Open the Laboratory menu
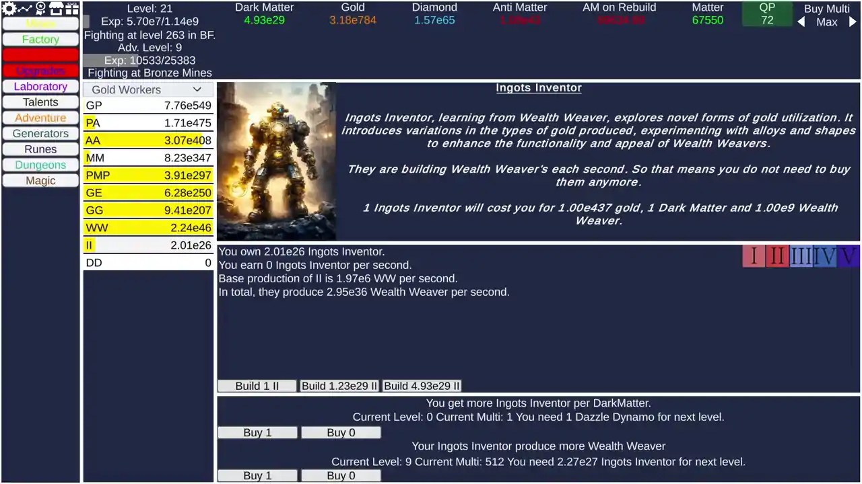The width and height of the screenshot is (862, 484). click(40, 87)
